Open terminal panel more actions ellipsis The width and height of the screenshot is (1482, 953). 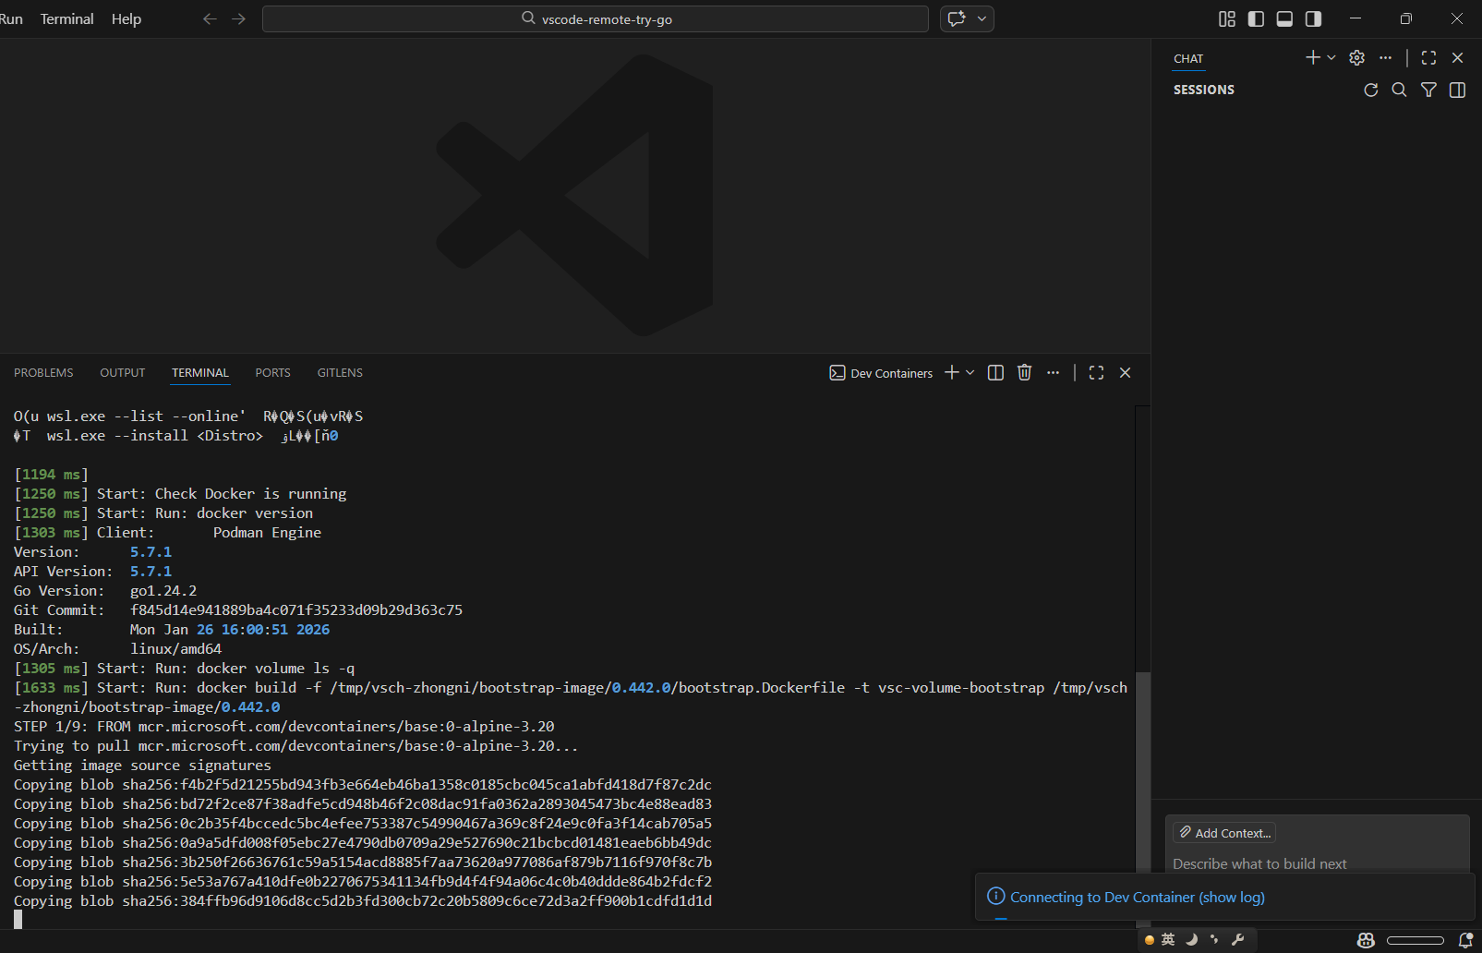(x=1053, y=373)
